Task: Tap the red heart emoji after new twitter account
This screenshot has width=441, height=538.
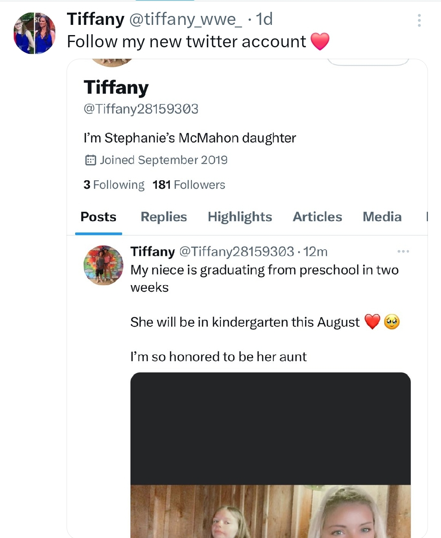Action: click(x=320, y=42)
